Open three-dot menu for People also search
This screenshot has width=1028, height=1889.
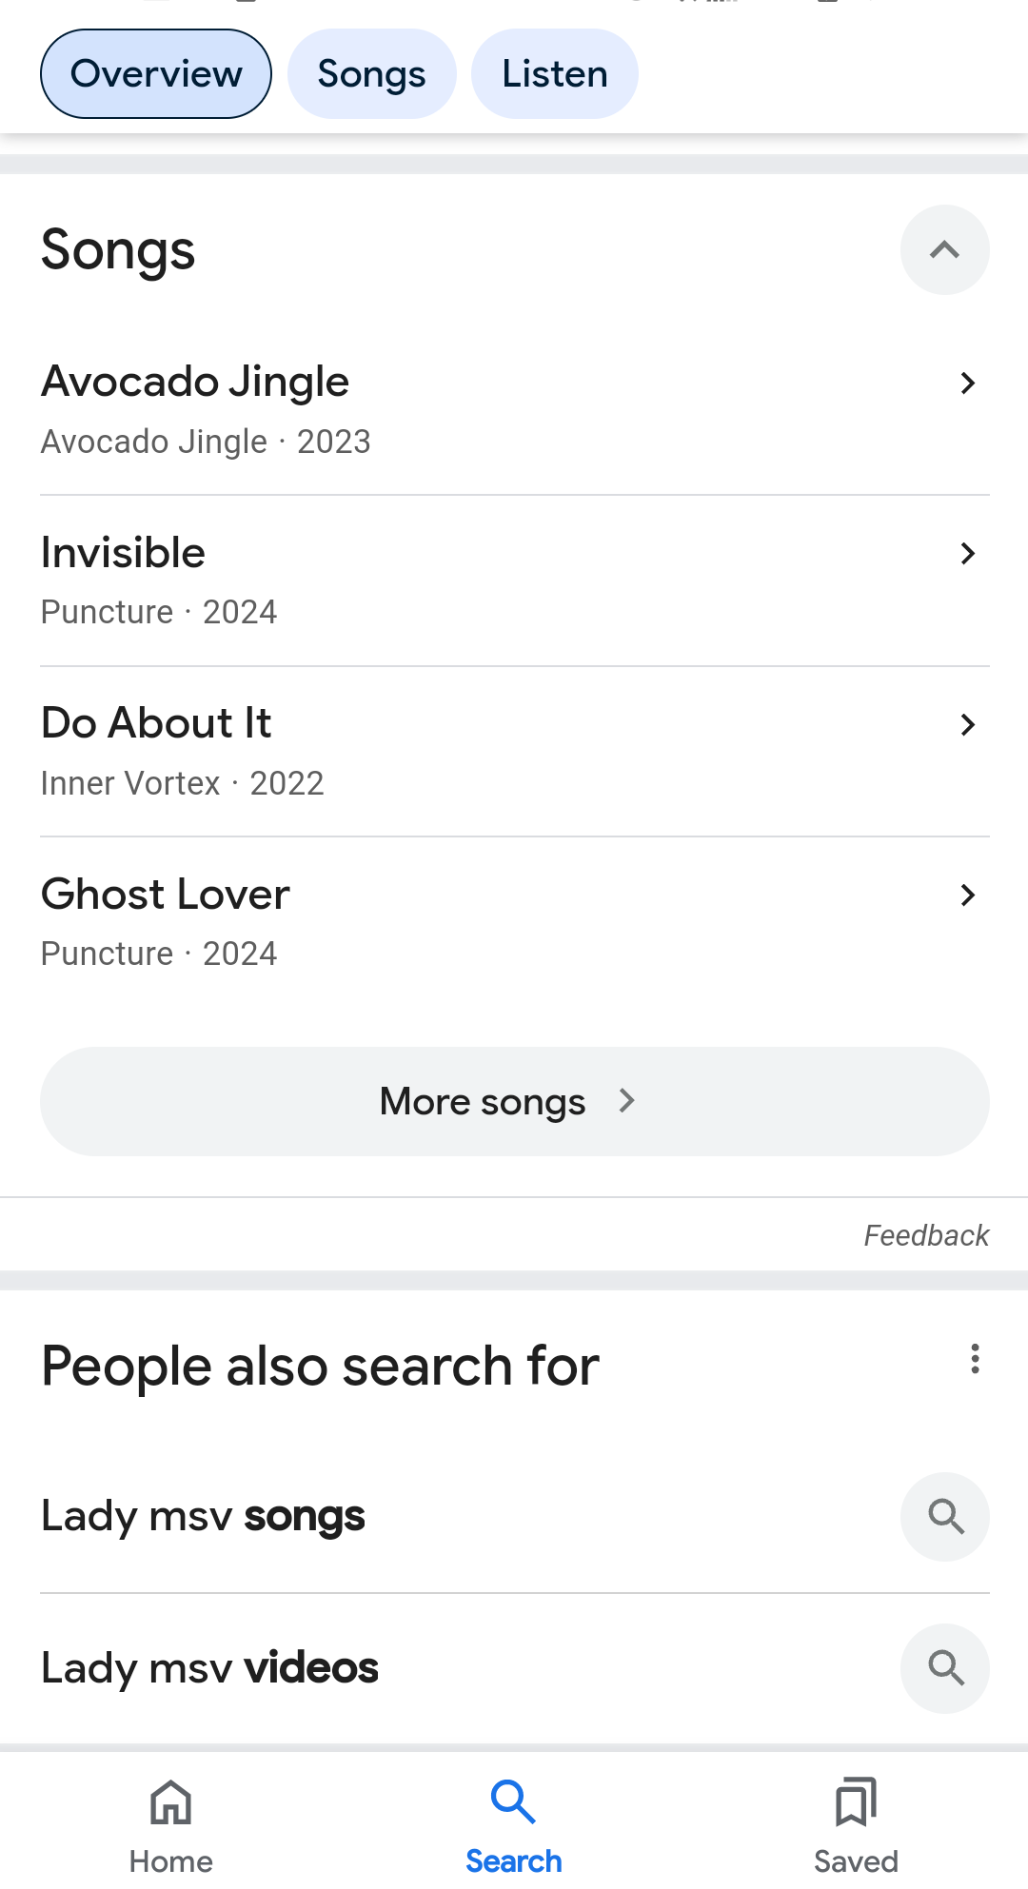tap(975, 1359)
